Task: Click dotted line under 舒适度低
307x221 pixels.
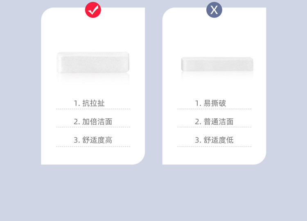Action: 214,147
